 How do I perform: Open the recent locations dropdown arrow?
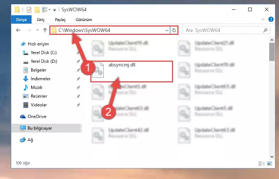tap(37, 30)
